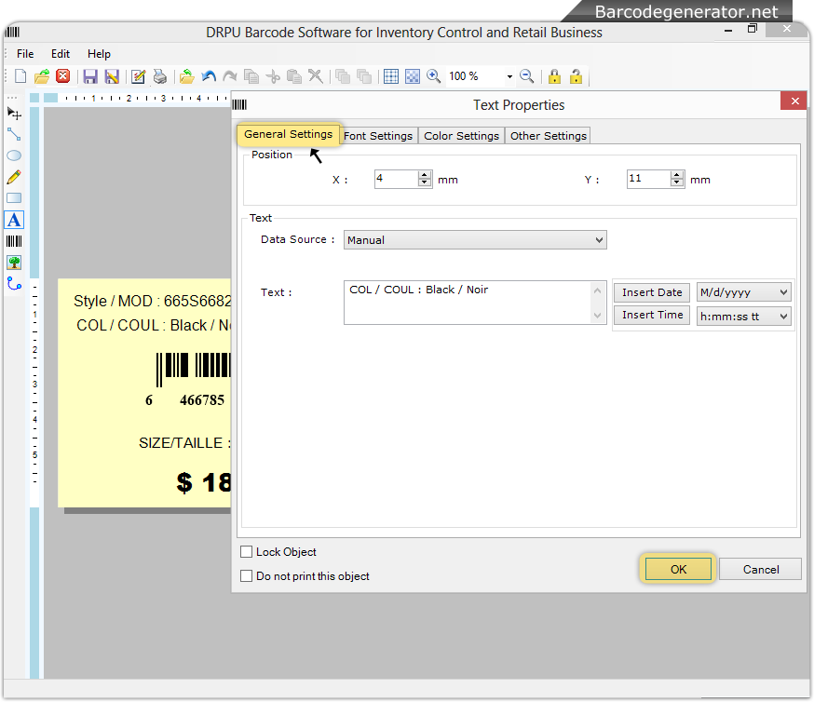The image size is (814, 702).
Task: Close the Text Properties dialog
Action: 794,101
